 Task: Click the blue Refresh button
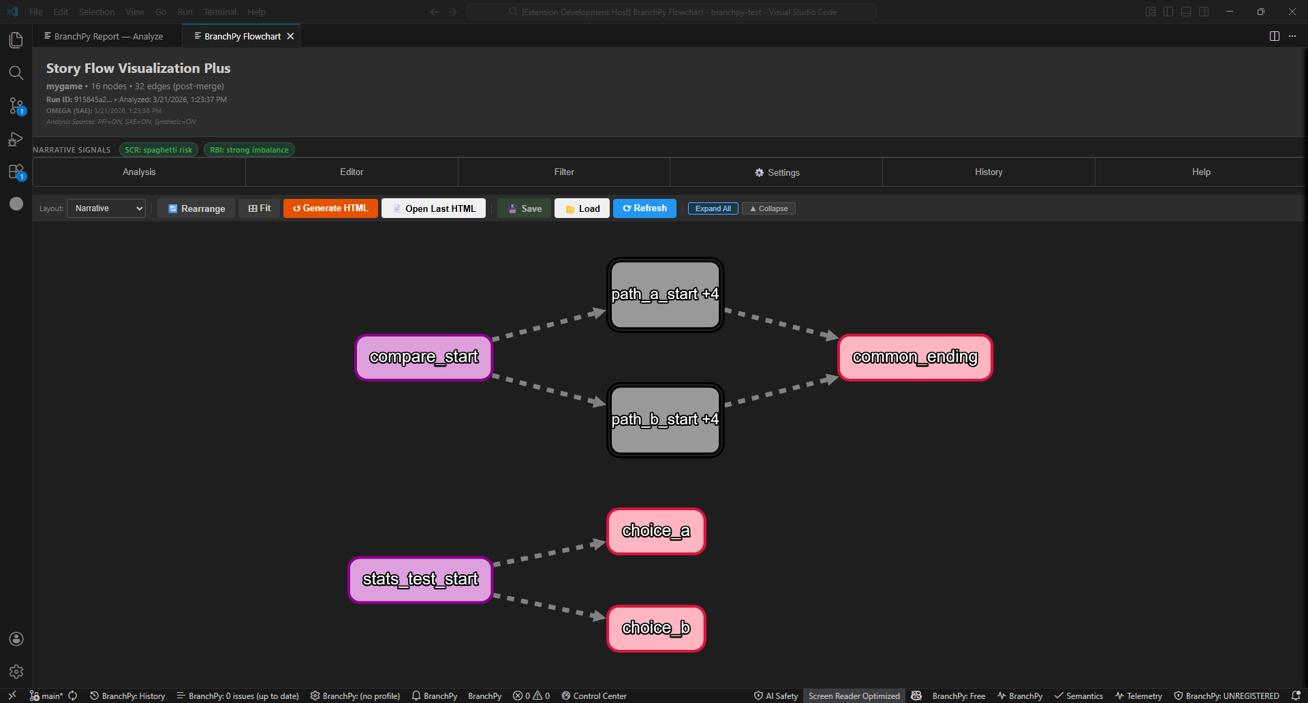(644, 208)
